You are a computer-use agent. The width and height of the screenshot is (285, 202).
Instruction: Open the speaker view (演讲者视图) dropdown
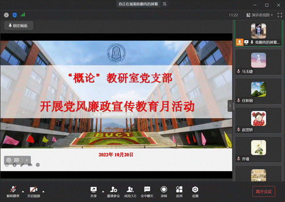(x=260, y=15)
